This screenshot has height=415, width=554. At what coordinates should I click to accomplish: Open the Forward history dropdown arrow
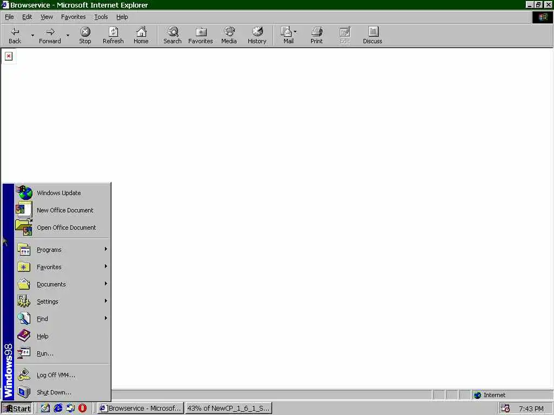(68, 35)
